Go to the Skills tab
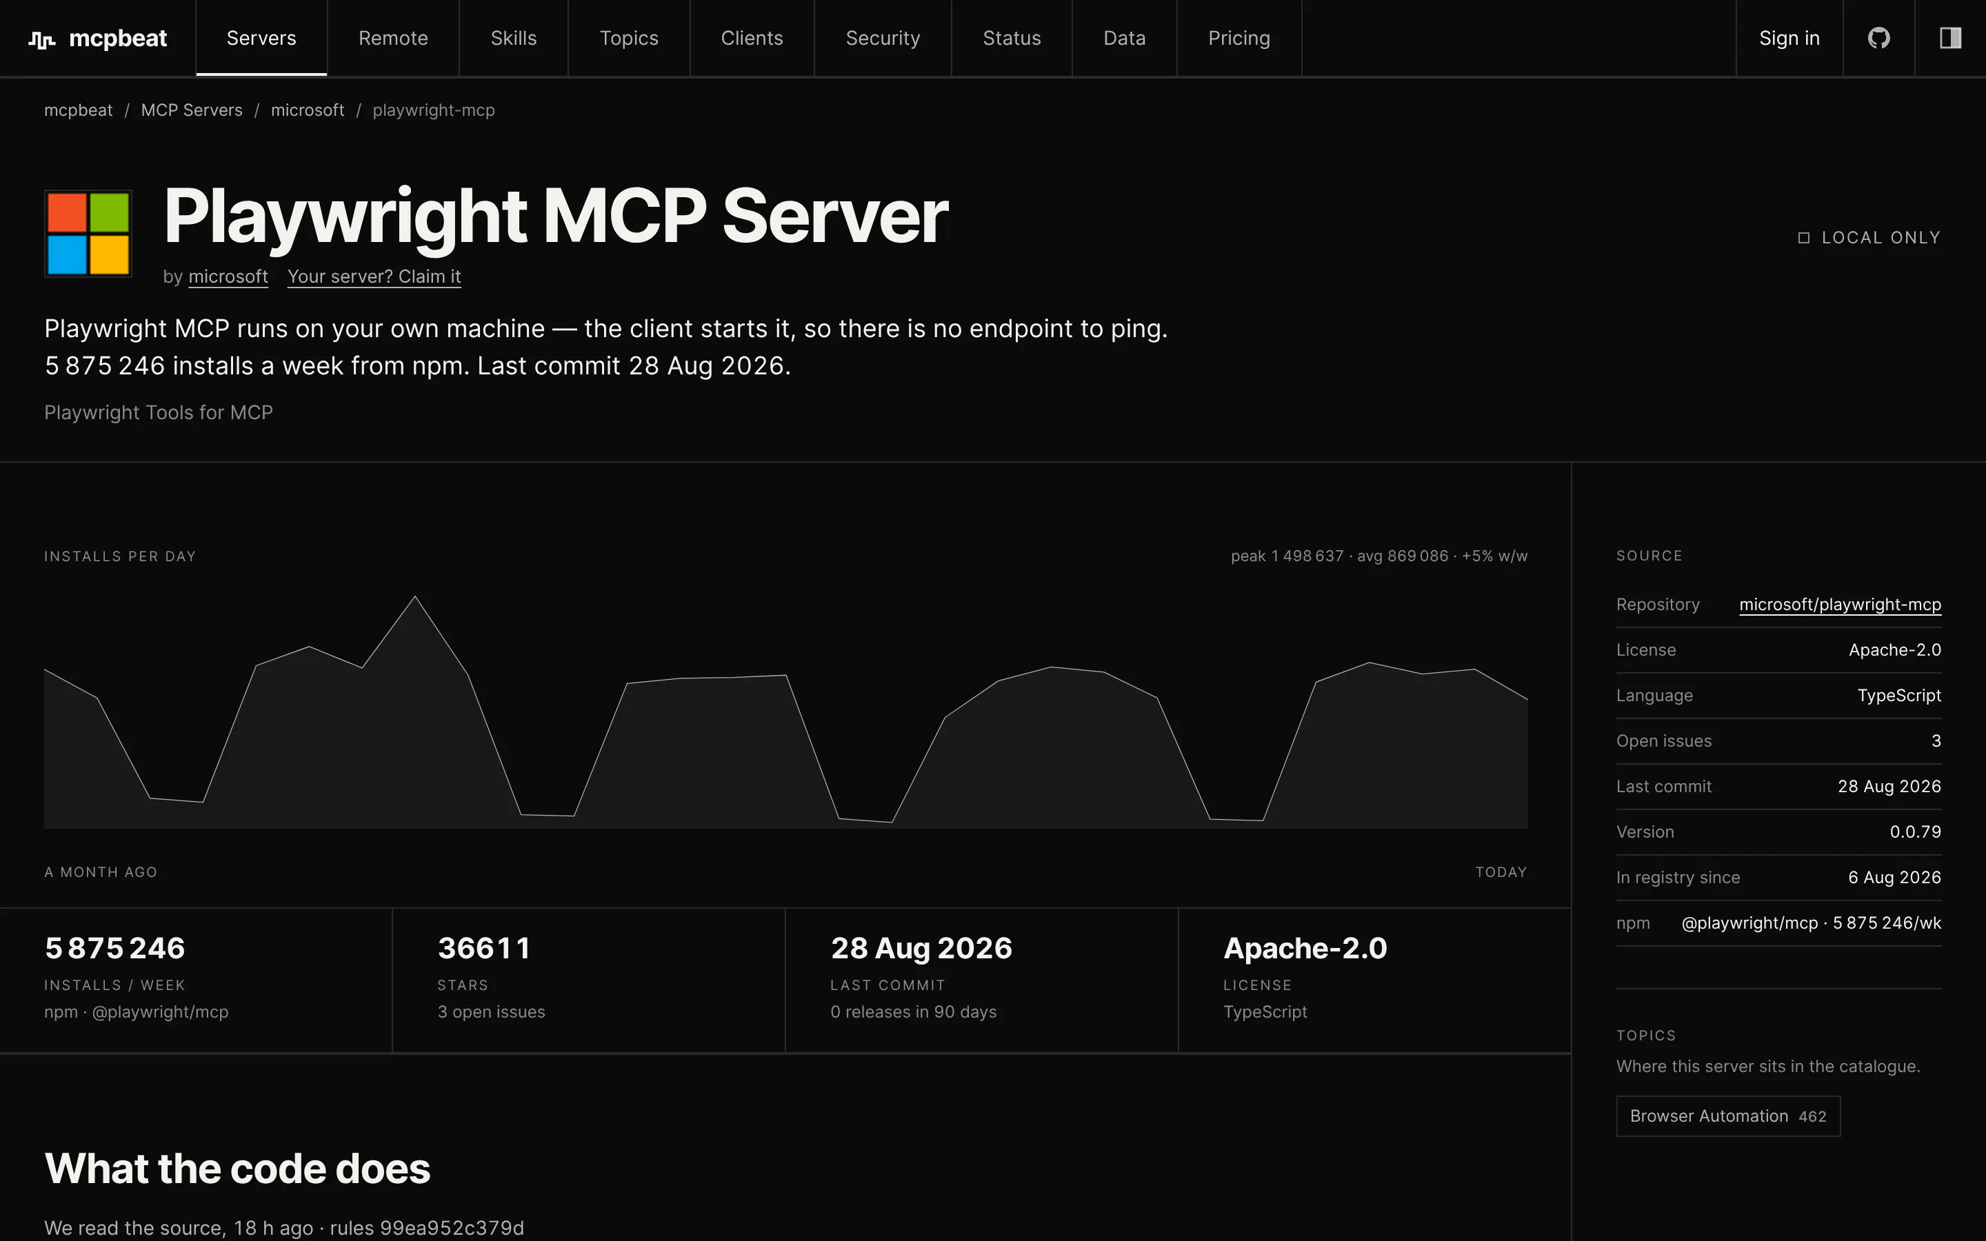1986x1241 pixels. [514, 38]
